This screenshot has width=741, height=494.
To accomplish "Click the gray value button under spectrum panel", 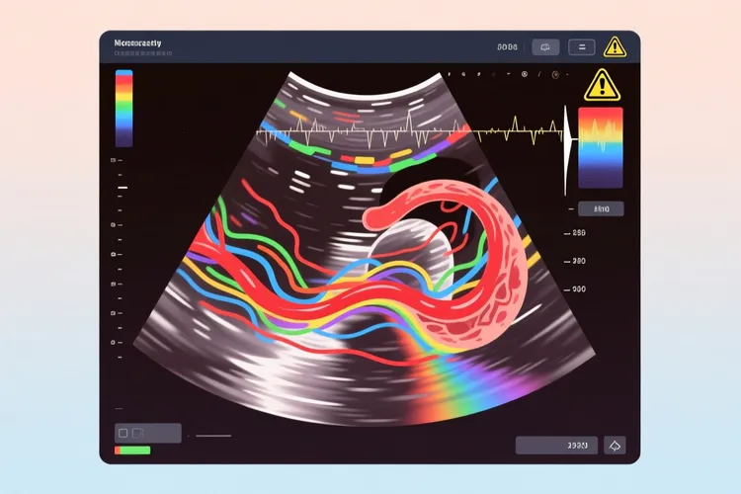I will tap(601, 208).
